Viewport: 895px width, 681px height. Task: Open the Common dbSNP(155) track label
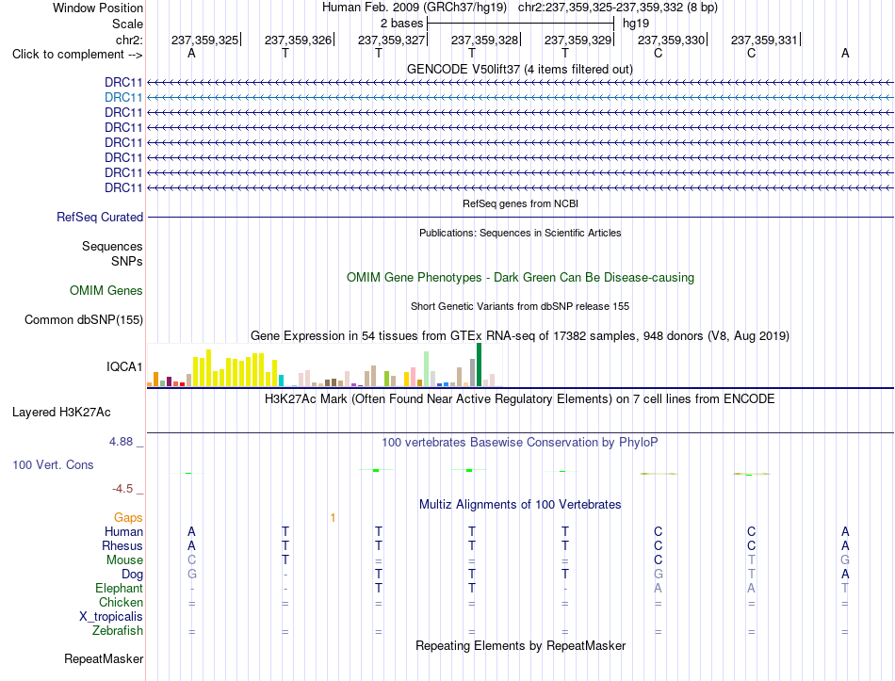pyautogui.click(x=84, y=319)
